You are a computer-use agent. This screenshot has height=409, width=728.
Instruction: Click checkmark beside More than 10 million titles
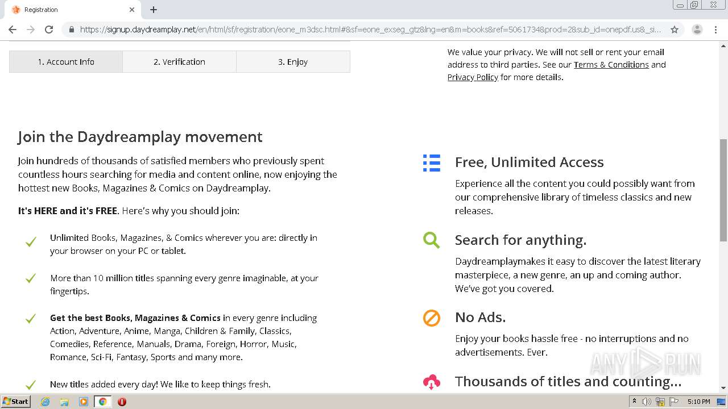[x=31, y=278]
